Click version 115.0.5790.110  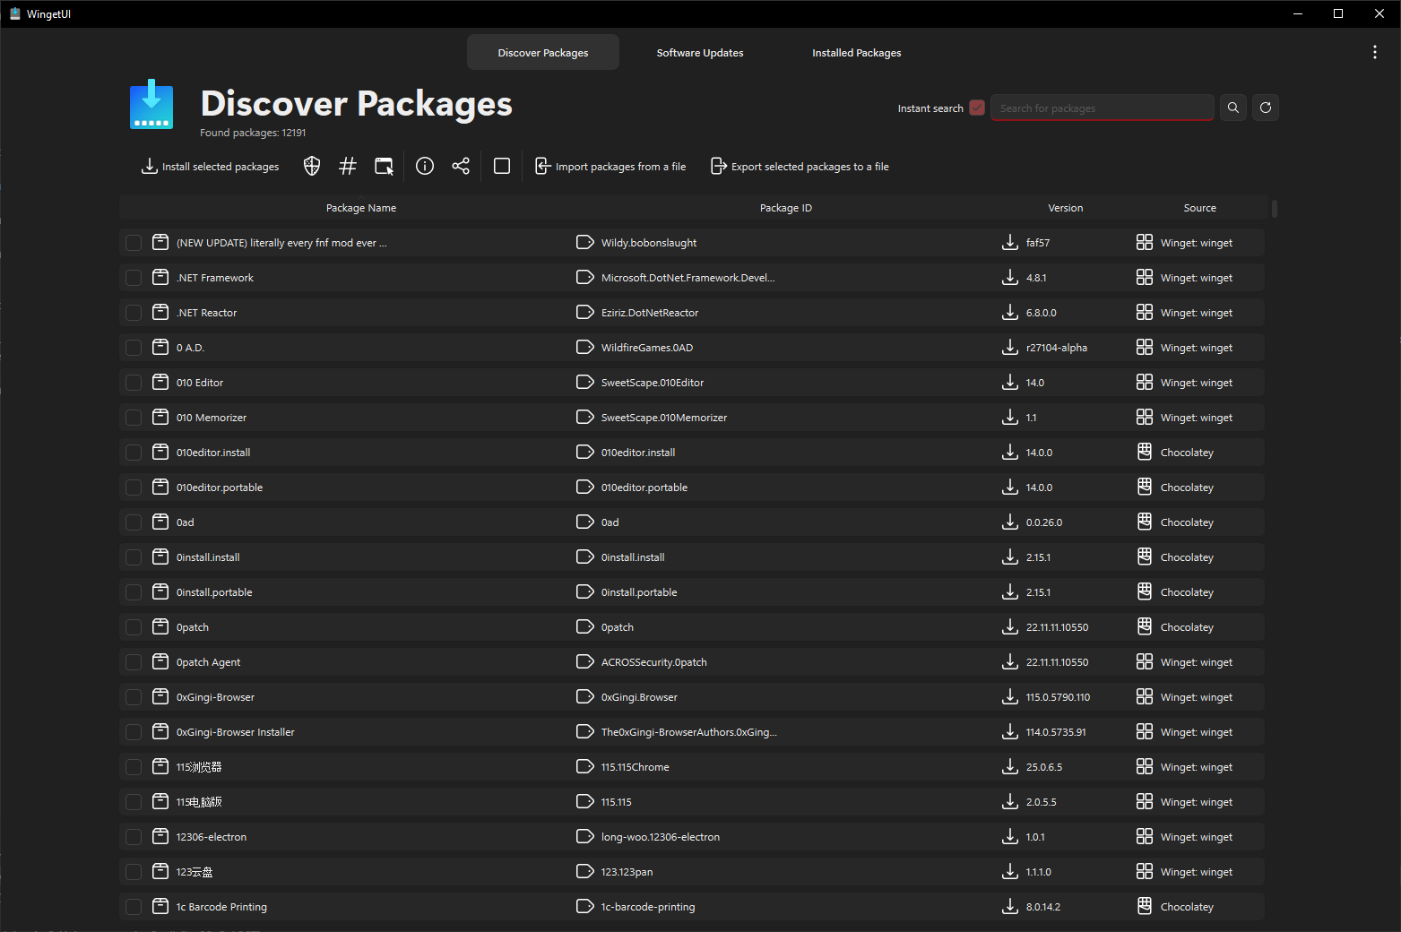1059,697
